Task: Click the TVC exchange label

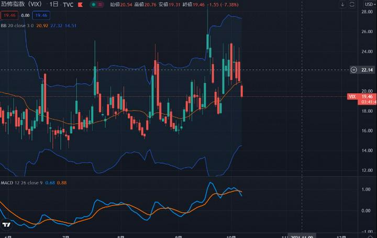Action: point(68,4)
